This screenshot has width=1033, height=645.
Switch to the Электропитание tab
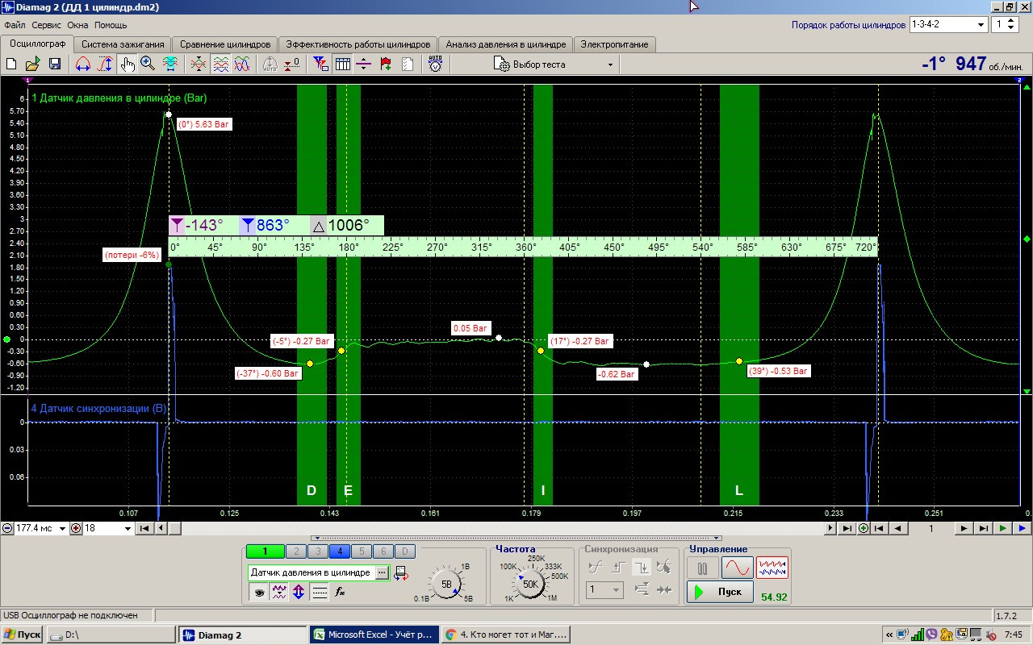pos(614,44)
